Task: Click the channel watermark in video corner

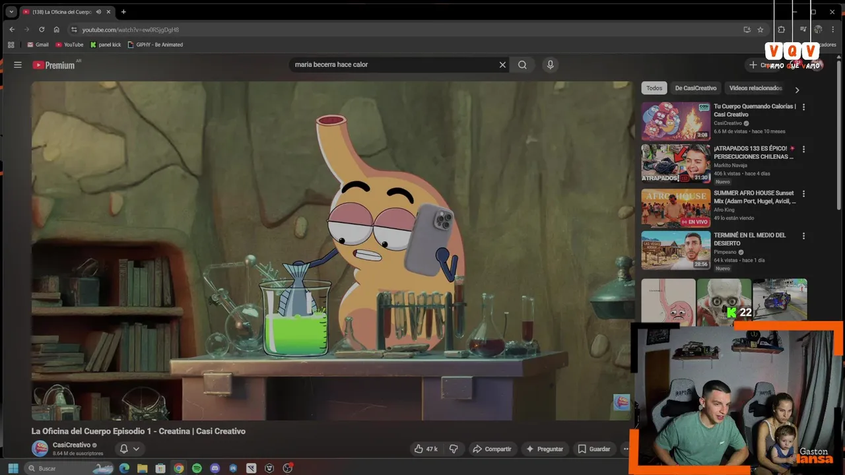Action: [x=621, y=402]
